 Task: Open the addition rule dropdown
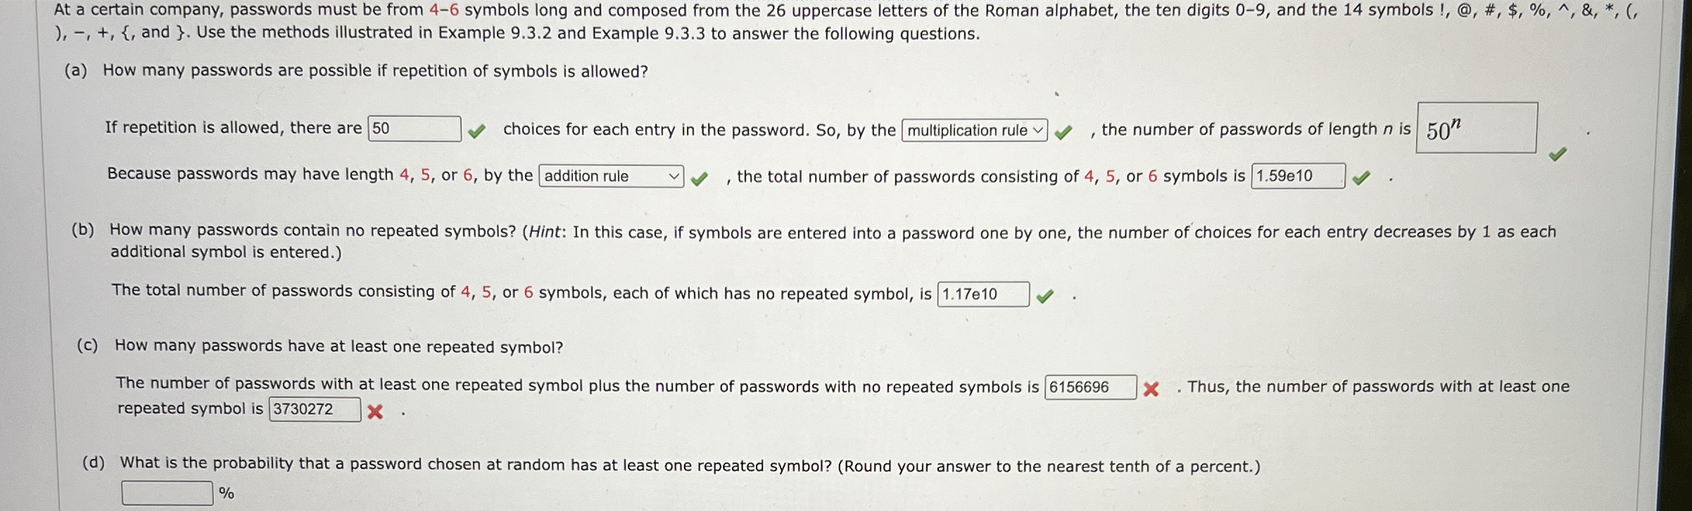coord(610,176)
